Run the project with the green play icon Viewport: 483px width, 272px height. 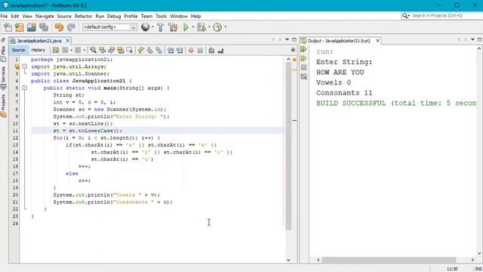(186, 27)
